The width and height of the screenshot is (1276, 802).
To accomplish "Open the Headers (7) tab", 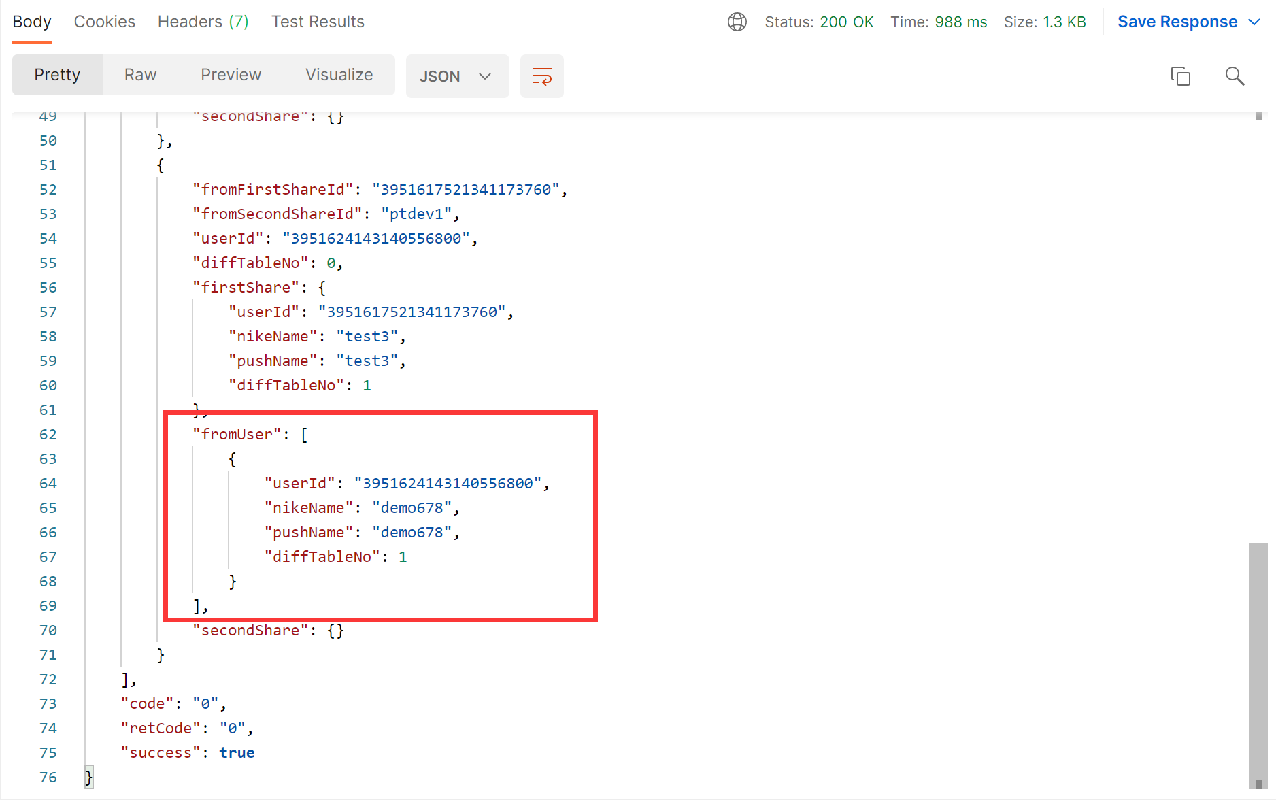I will coord(203,22).
